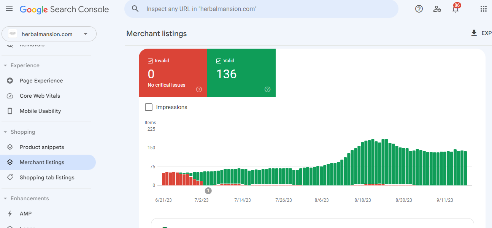Click the Merchant listings page heading
This screenshot has height=228, width=492.
click(x=157, y=33)
